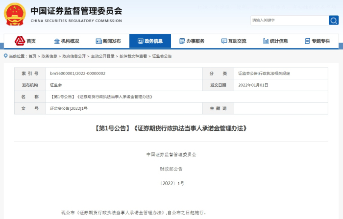Click the site title 中国证券监督管理委员会 in header
This screenshot has height=219, width=343.
coord(76,11)
